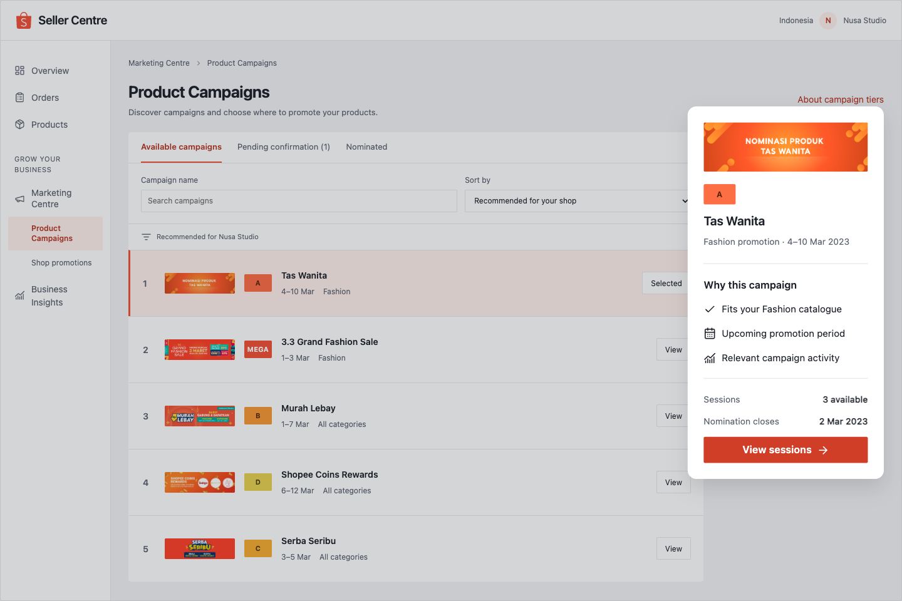View the Murah Lebay campaign

(x=673, y=416)
